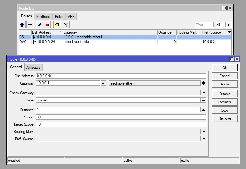Click the red X Disable icon
Screen dimensions: 246x169
(x=47, y=25)
